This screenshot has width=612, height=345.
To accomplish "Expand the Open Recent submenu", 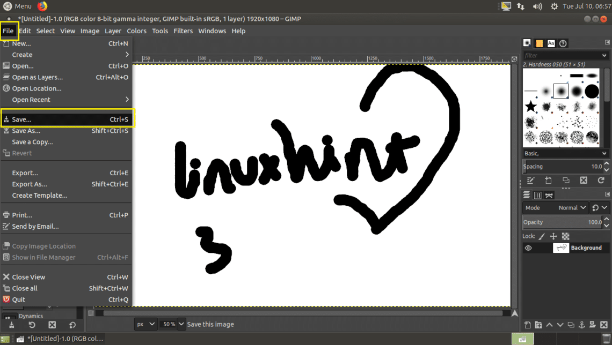I will tap(67, 100).
